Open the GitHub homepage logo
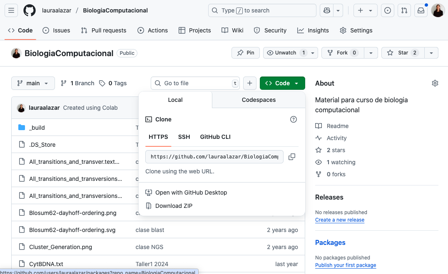This screenshot has width=448, height=274. [29, 10]
